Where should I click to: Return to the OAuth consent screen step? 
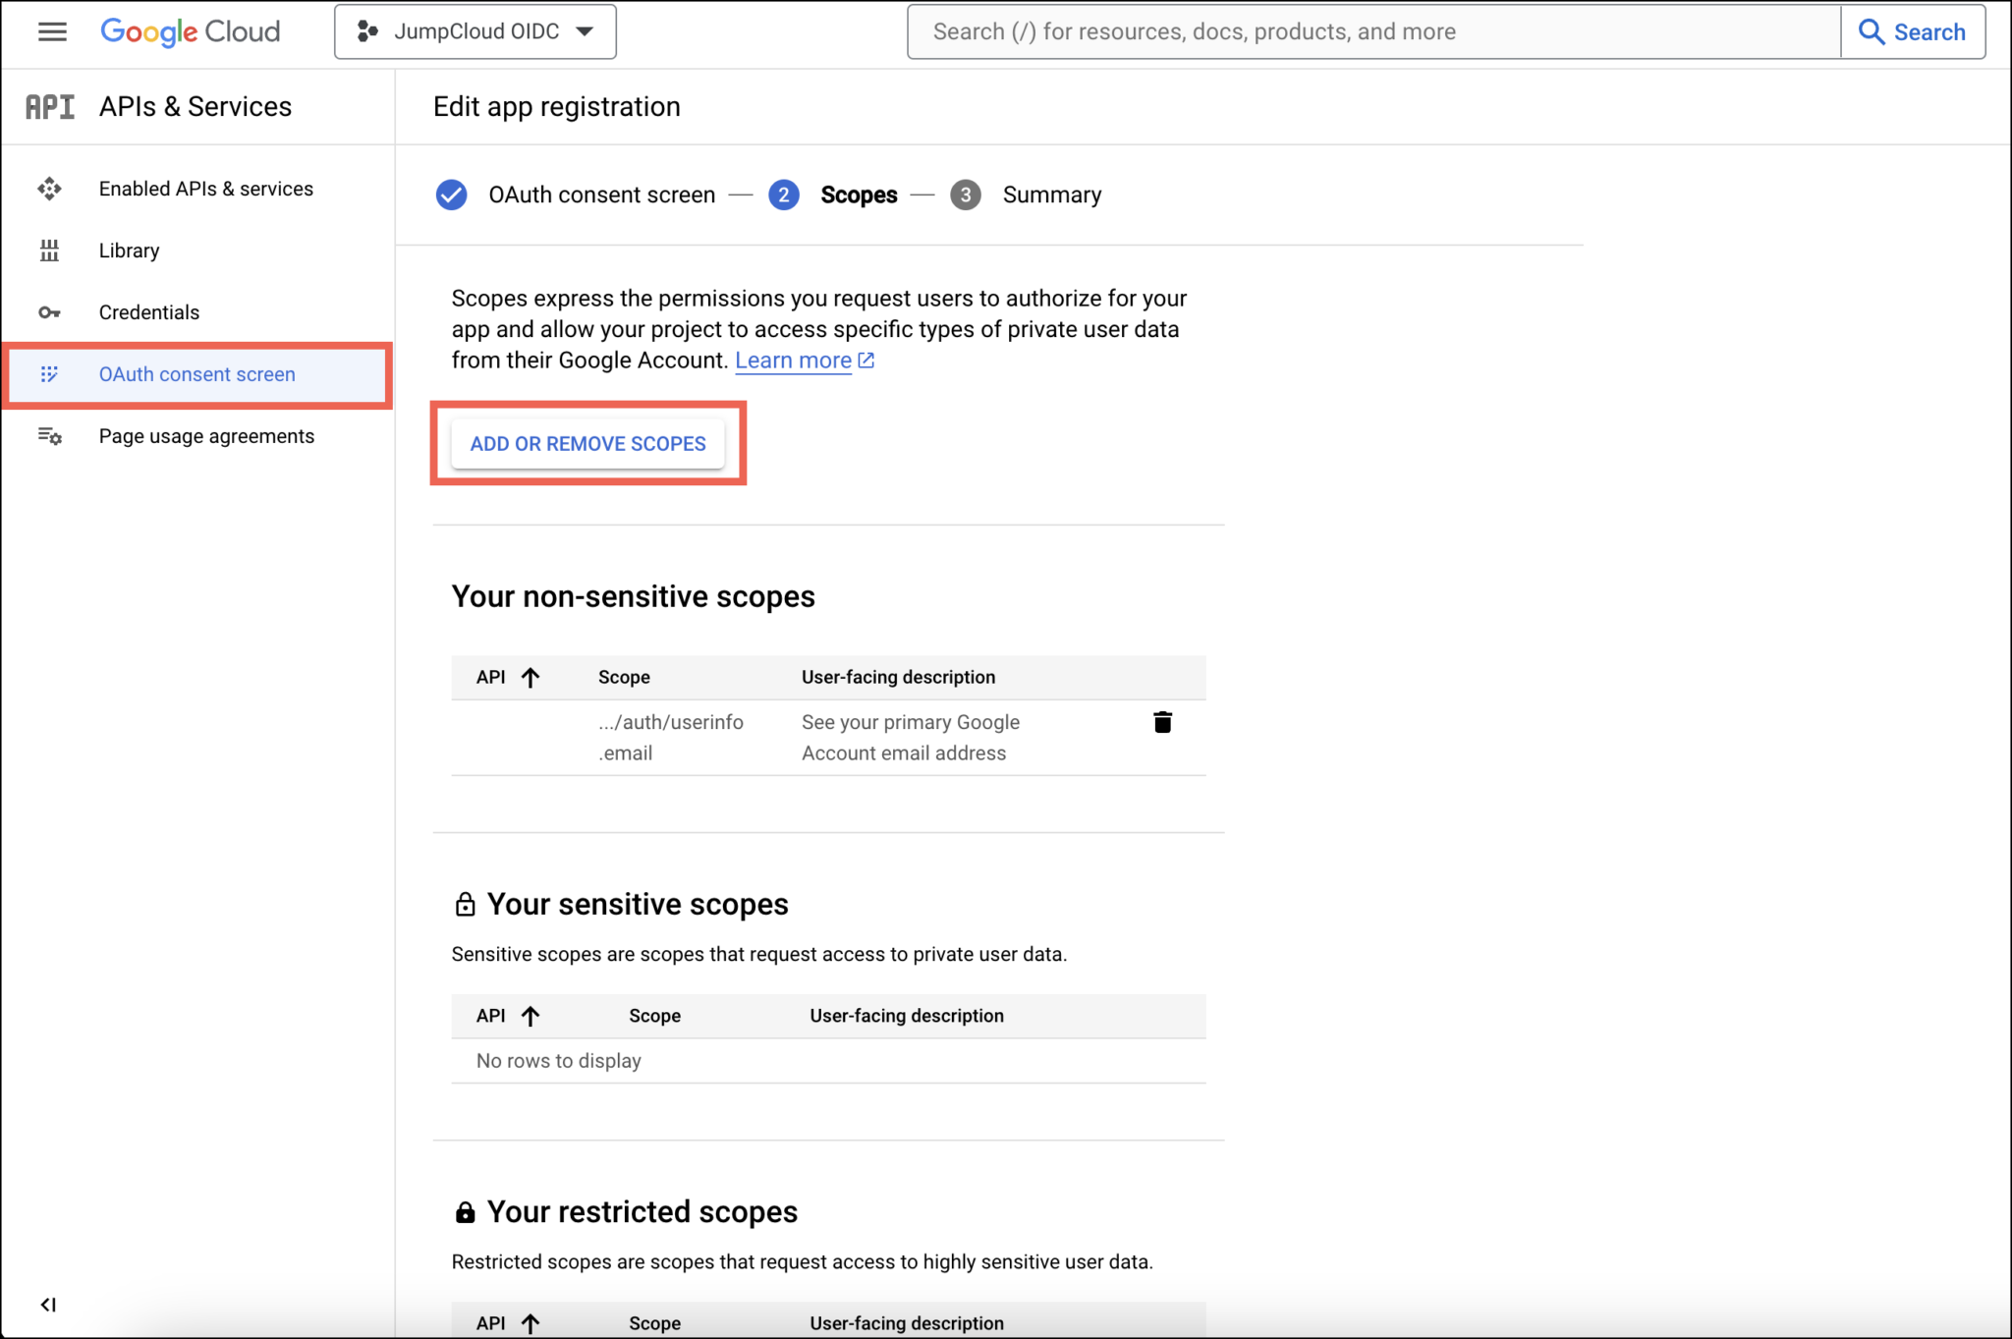click(601, 195)
